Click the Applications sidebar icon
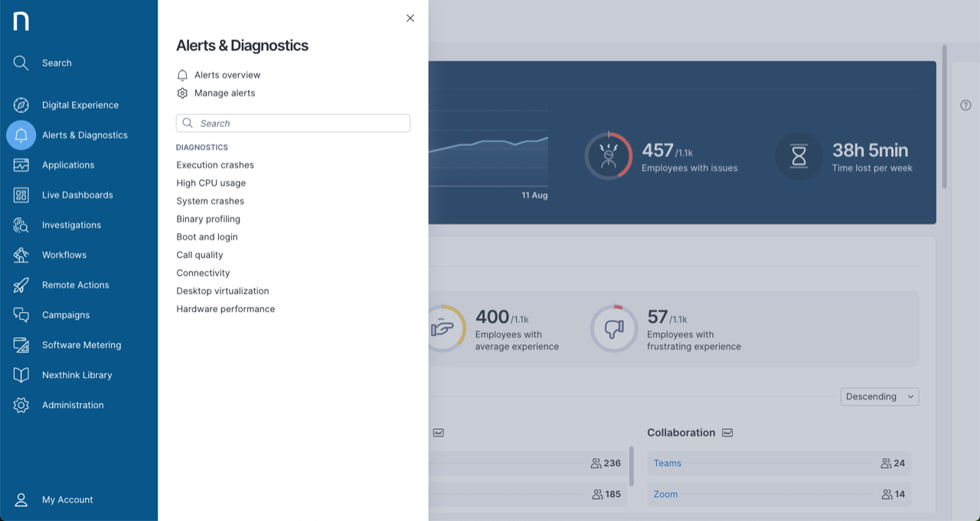Screen dimensions: 980x521 21,164
